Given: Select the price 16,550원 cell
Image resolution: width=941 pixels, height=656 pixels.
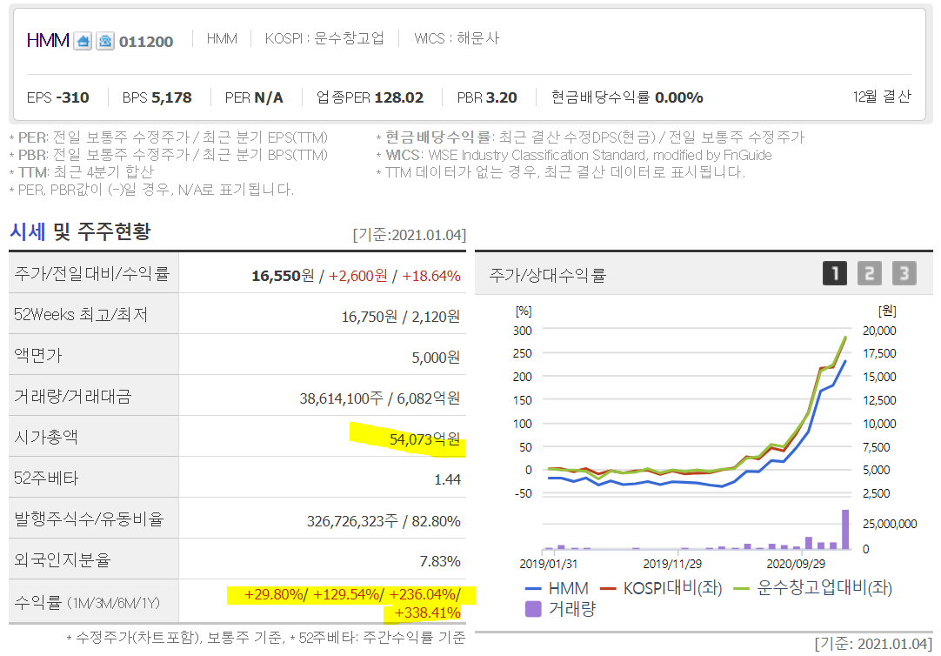Looking at the screenshot, I should click(283, 276).
